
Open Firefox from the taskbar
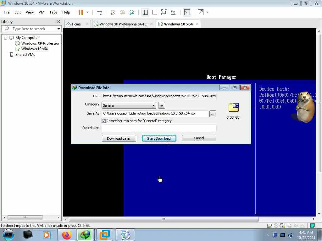[x=67, y=235]
